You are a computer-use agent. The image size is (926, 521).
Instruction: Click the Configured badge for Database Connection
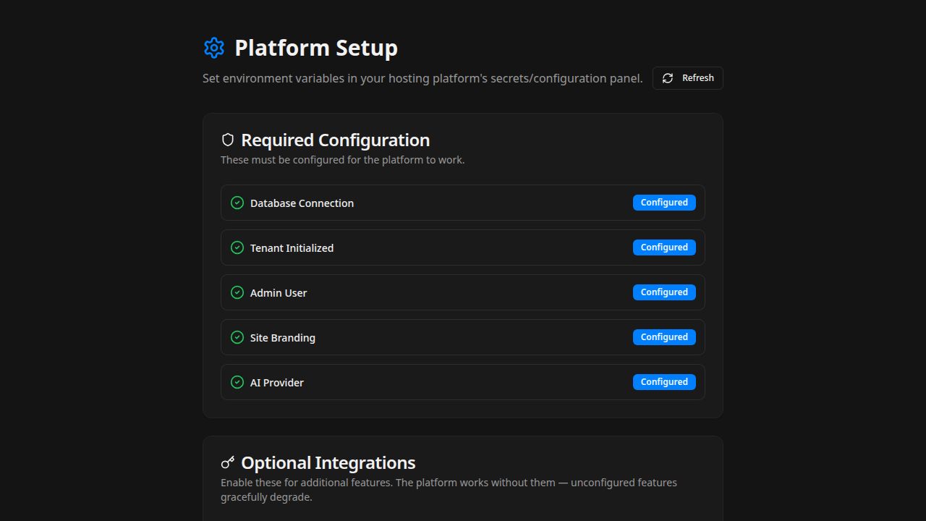tap(664, 203)
